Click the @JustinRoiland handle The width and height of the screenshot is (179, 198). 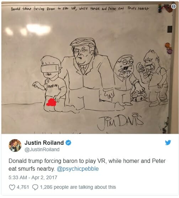pos(42,149)
